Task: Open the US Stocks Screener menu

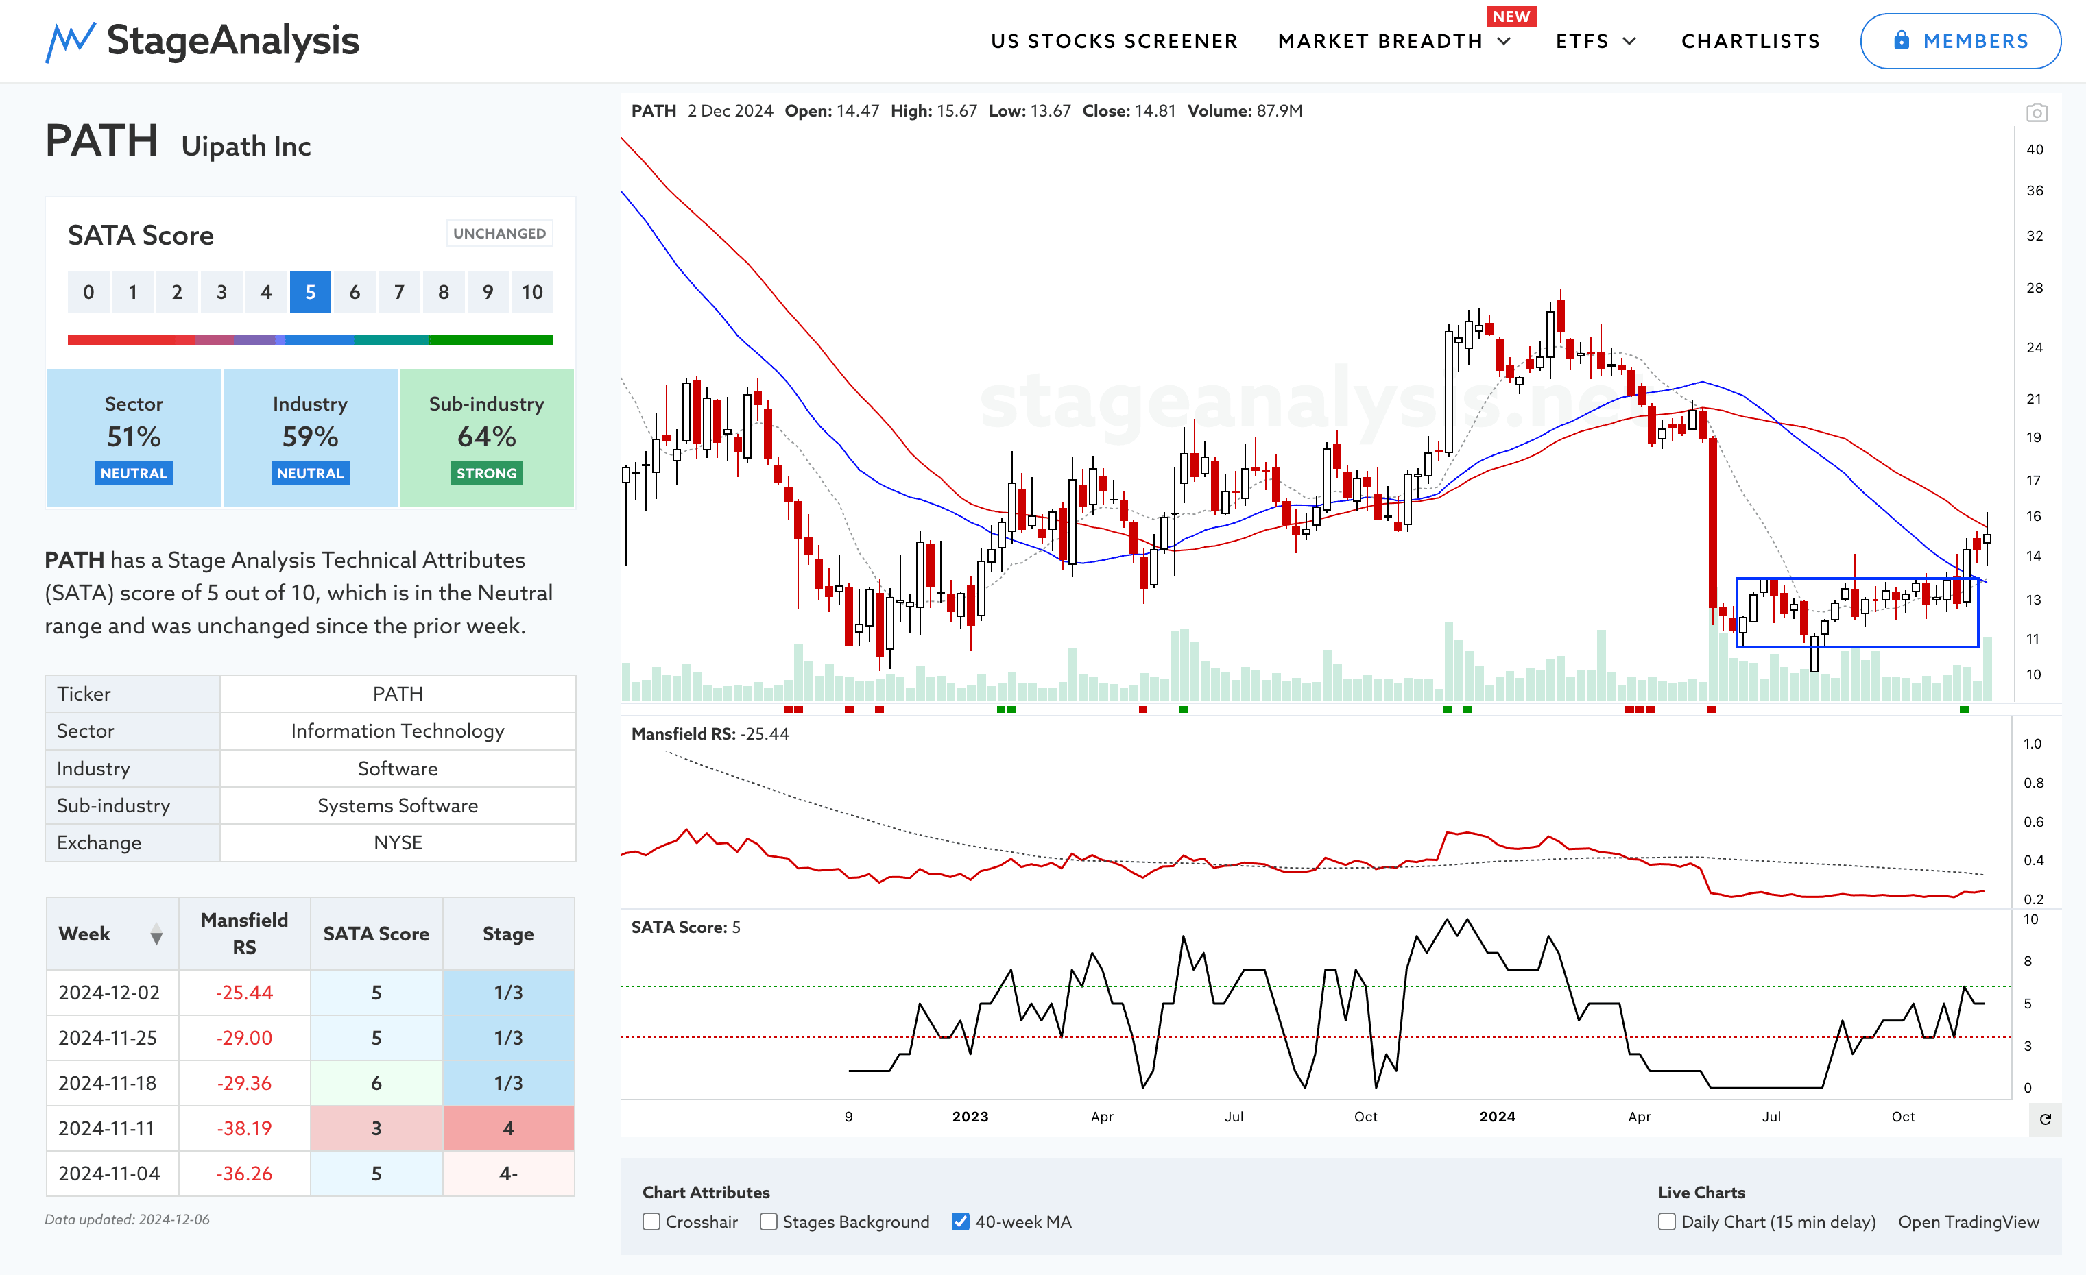Action: click(1114, 41)
